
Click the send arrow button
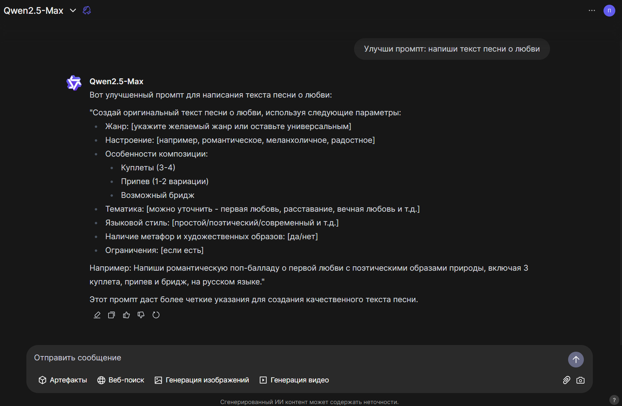pos(576,359)
